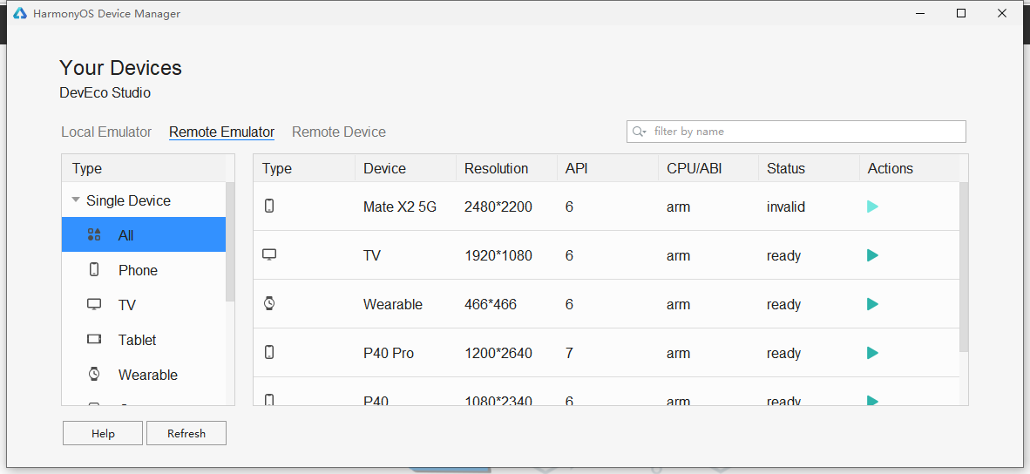1030x474 pixels.
Task: Click the search magnifier icon in filter box
Action: [x=639, y=132]
